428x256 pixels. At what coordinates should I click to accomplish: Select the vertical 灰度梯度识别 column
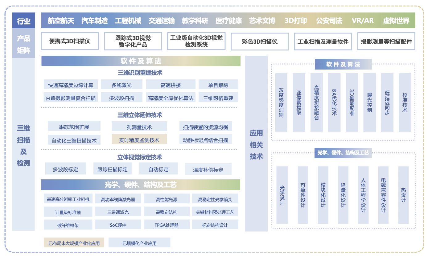click(281, 102)
